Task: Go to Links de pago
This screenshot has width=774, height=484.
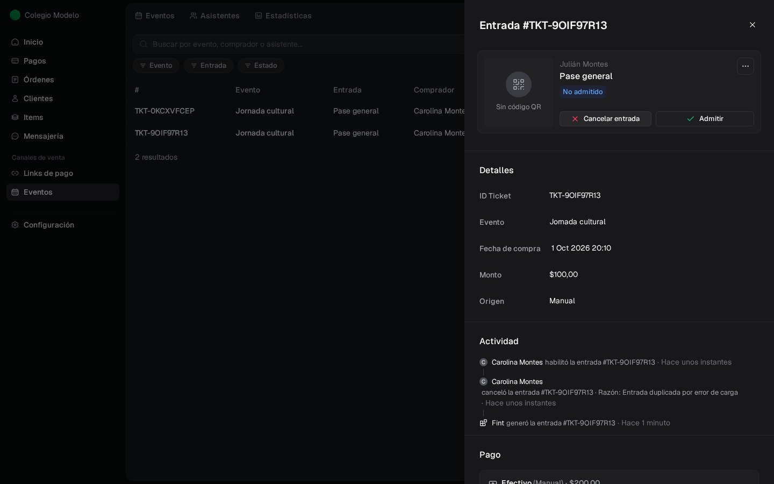Action: 63,173
